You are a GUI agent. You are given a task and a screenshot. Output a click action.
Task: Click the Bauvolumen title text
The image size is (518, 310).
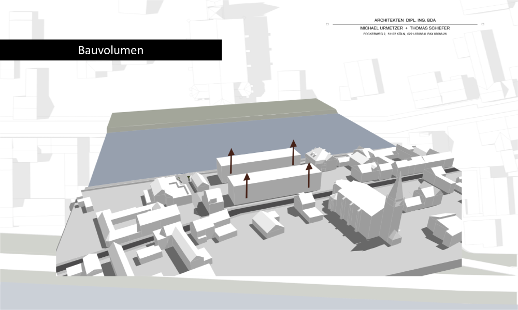(x=110, y=50)
